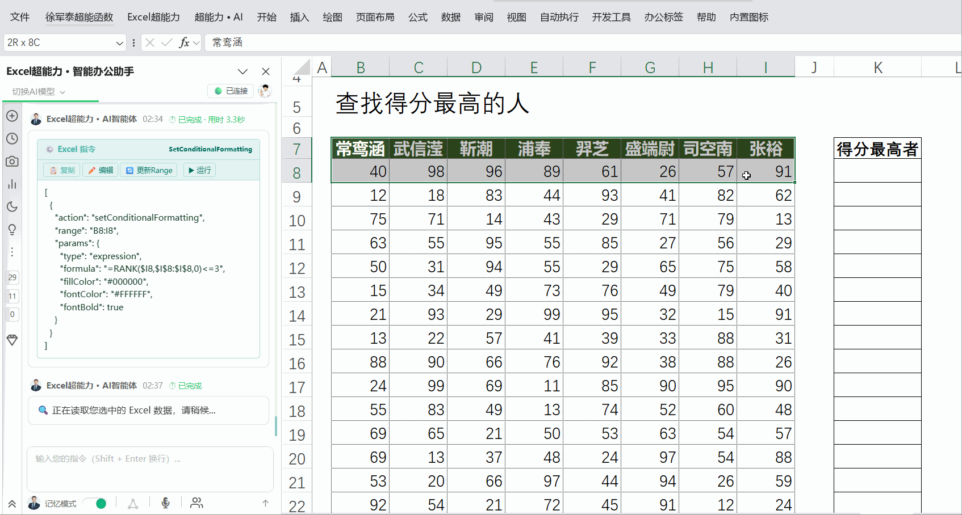
Task: Click the formula bar containing 常鸾涵
Action: pyautogui.click(x=583, y=43)
